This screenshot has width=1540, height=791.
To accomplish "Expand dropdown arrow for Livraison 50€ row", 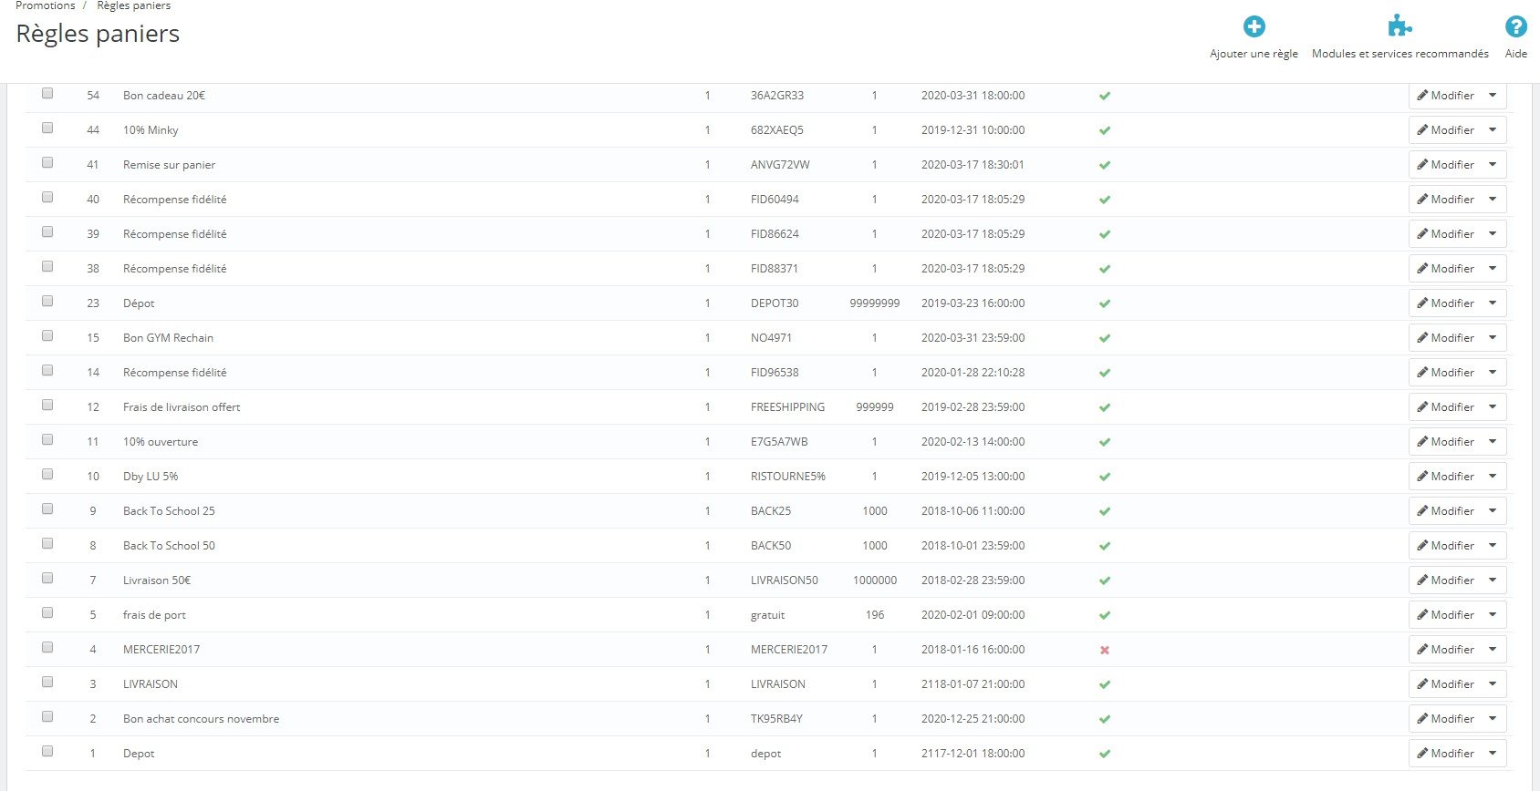I will tap(1493, 580).
